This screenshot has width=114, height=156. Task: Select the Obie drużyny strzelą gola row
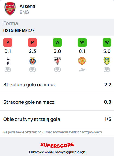point(57,119)
